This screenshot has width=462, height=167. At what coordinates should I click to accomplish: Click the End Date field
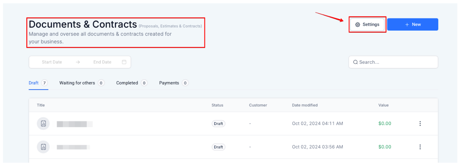point(102,62)
